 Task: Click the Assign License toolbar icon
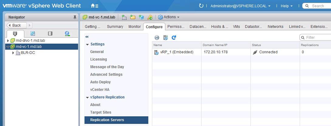pyautogui.click(x=150, y=17)
